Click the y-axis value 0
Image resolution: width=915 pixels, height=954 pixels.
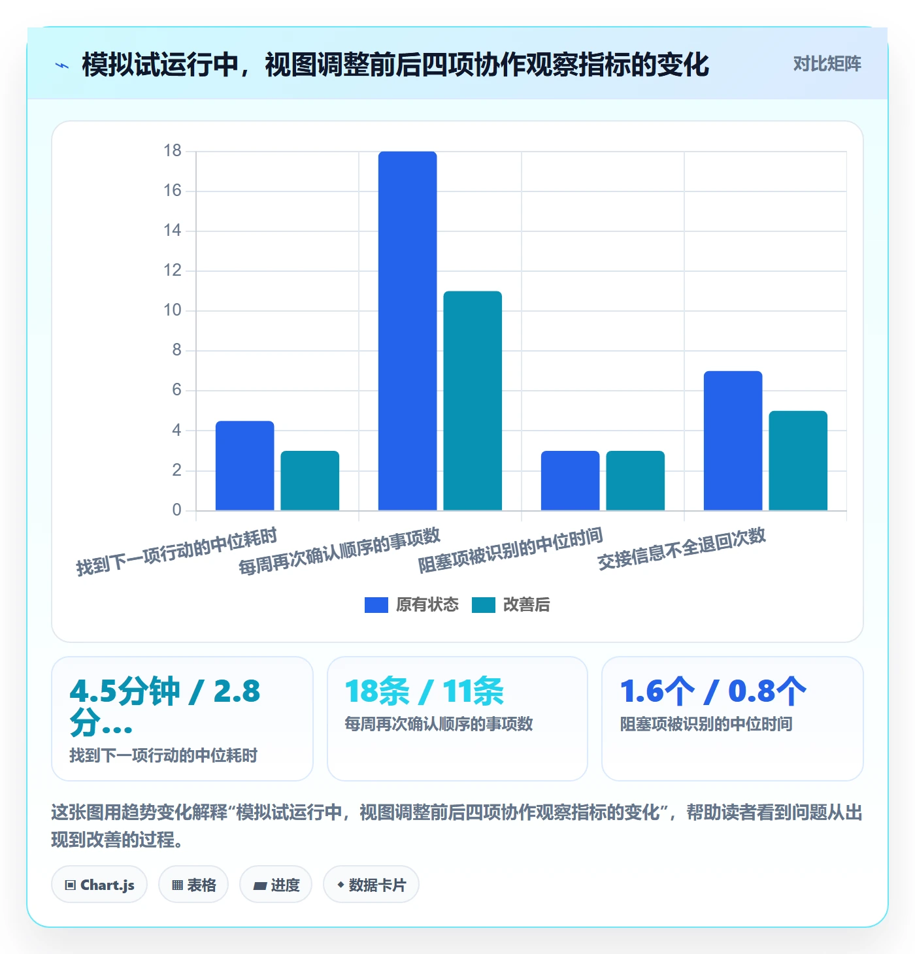(x=177, y=510)
